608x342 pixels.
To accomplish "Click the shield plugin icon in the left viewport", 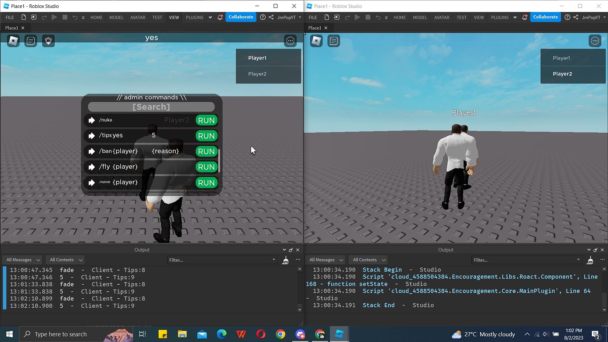I will (x=48, y=41).
